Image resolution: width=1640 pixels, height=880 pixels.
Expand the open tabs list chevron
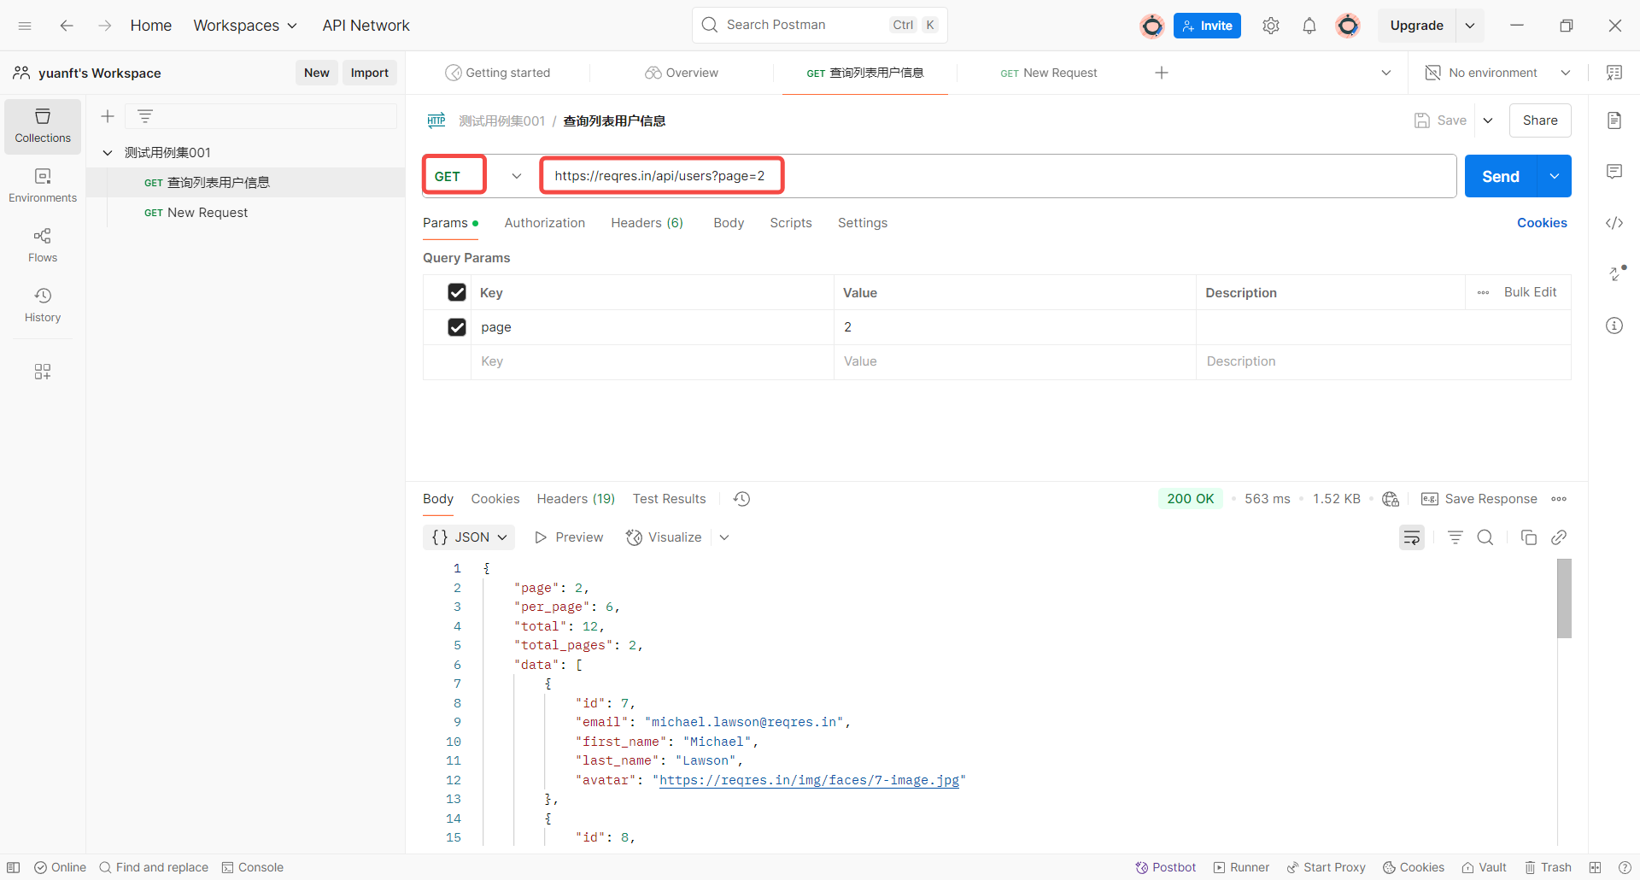click(x=1386, y=73)
